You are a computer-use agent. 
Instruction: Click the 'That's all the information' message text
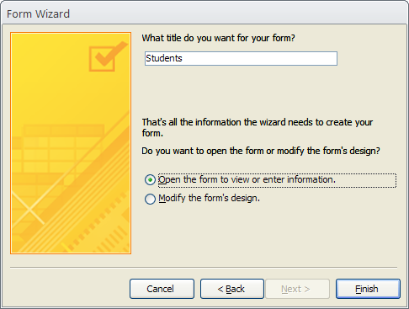pyautogui.click(x=258, y=127)
